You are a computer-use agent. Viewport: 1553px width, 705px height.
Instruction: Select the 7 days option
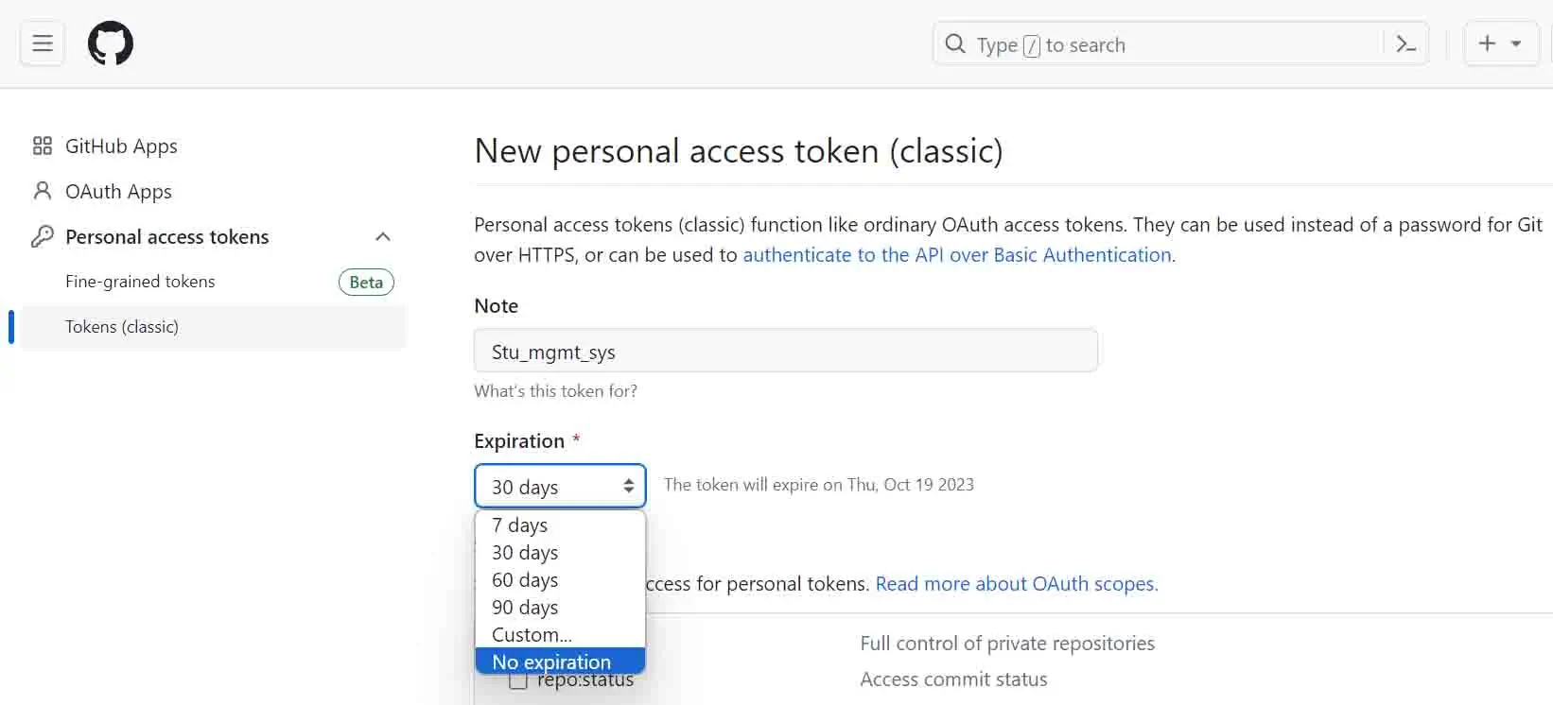(560, 524)
